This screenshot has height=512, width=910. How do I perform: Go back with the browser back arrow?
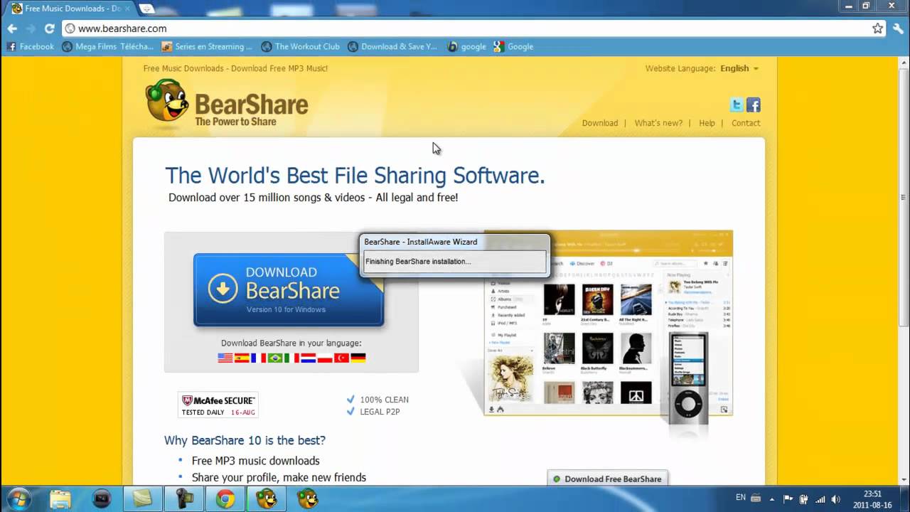tap(12, 28)
